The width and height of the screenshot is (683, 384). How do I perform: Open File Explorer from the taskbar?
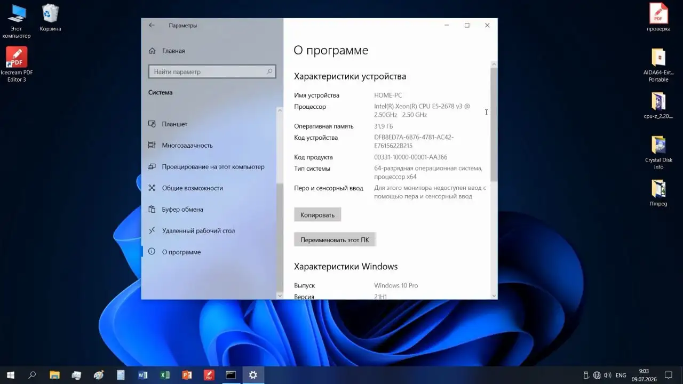click(54, 375)
